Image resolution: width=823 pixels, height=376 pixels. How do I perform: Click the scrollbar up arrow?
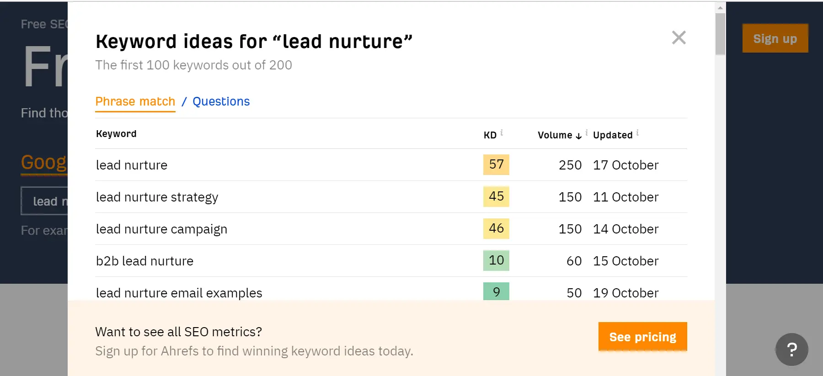pyautogui.click(x=720, y=8)
